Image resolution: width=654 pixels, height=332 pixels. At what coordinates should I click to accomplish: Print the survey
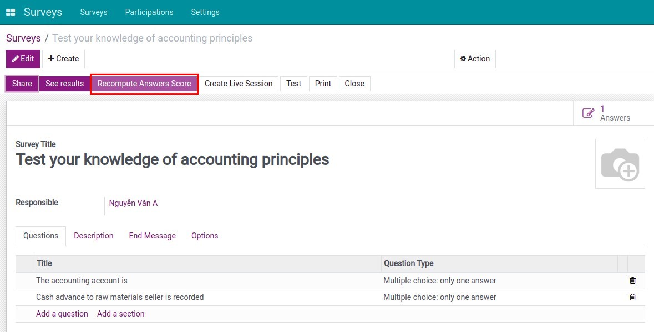[323, 84]
